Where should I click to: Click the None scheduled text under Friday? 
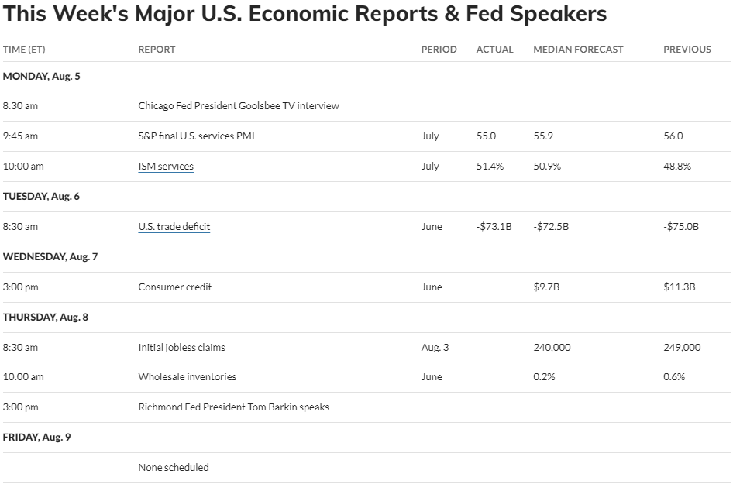[174, 467]
